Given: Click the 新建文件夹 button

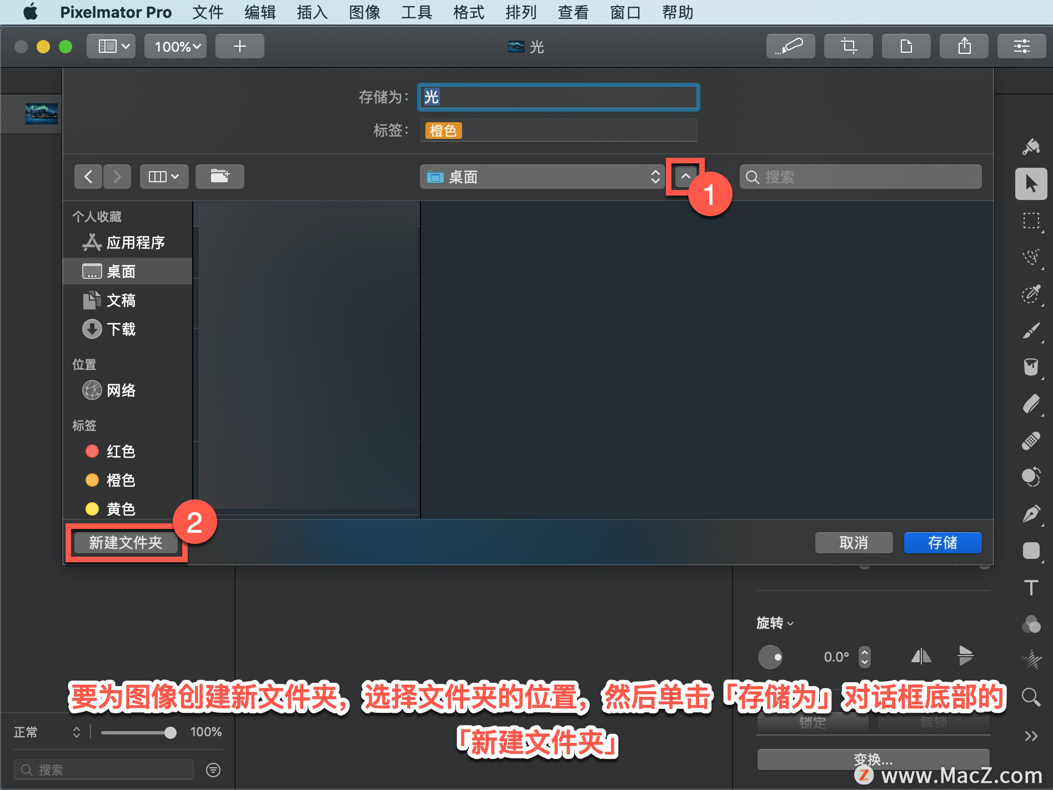Looking at the screenshot, I should pos(126,543).
